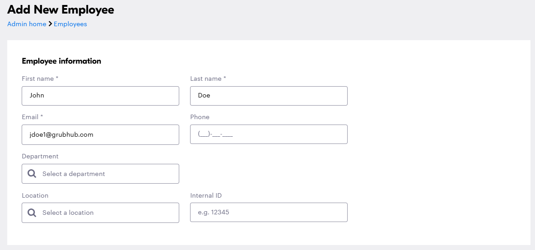Click the Department label text
This screenshot has height=250, width=535.
coord(40,156)
